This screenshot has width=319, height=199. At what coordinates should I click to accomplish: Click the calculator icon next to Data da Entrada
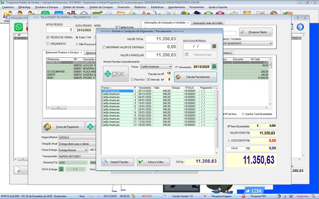click(214, 47)
